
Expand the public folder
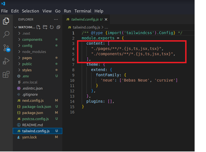(x=19, y=64)
